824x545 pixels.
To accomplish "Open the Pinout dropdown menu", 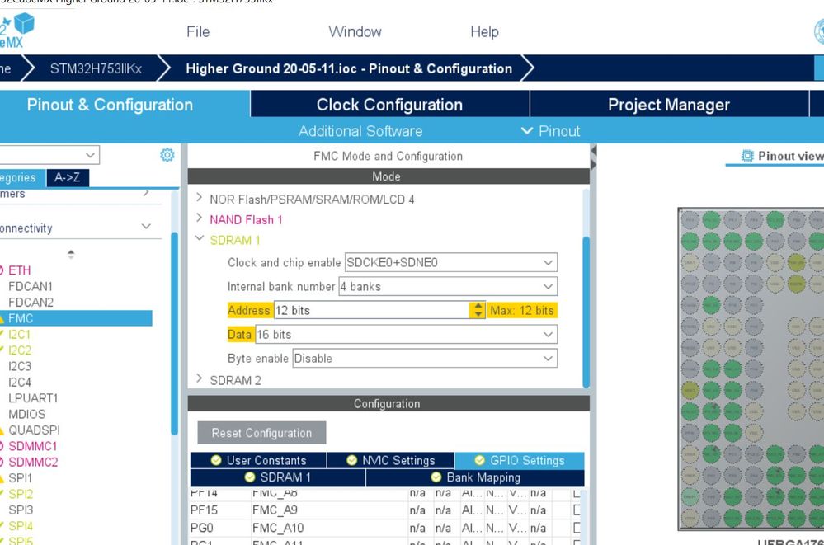I will (x=550, y=131).
